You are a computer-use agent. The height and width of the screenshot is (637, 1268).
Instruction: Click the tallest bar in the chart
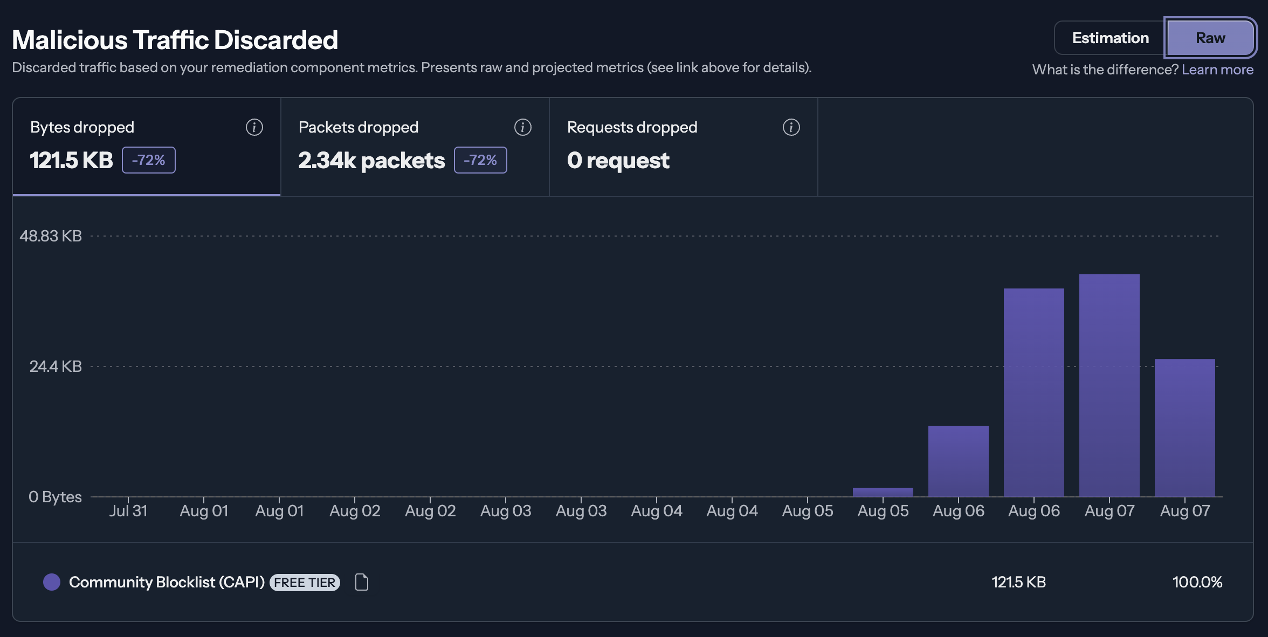click(1109, 385)
